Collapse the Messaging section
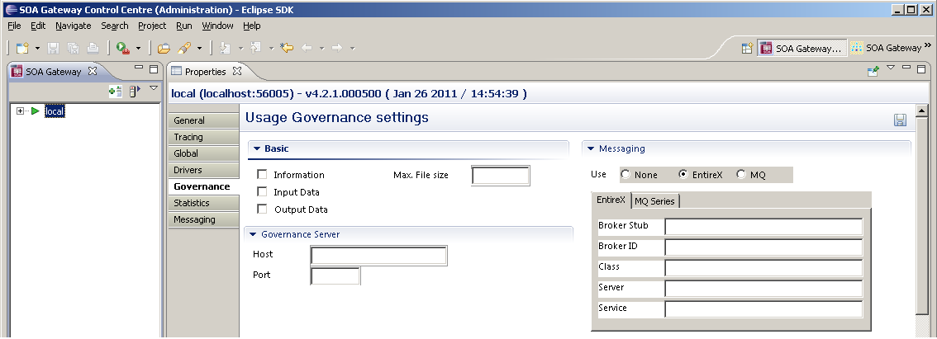The height and width of the screenshot is (339, 937). (591, 148)
